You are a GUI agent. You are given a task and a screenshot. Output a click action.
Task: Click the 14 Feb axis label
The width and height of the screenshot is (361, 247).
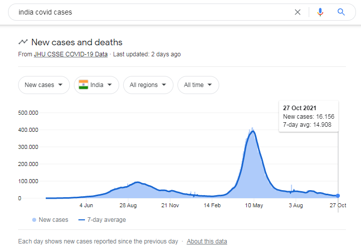click(x=212, y=205)
